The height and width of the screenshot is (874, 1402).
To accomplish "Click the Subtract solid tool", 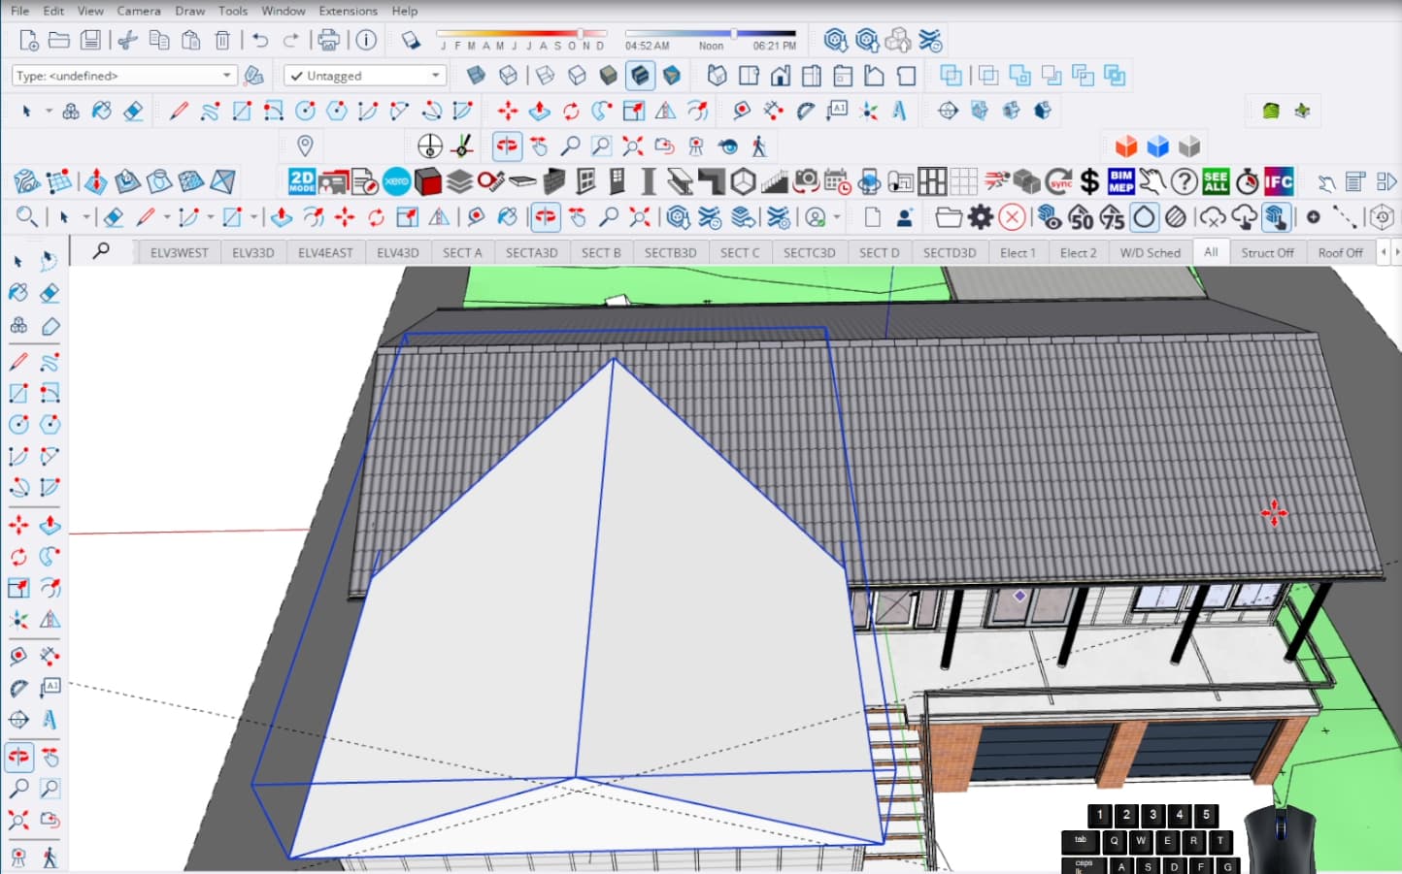I will click(1051, 76).
